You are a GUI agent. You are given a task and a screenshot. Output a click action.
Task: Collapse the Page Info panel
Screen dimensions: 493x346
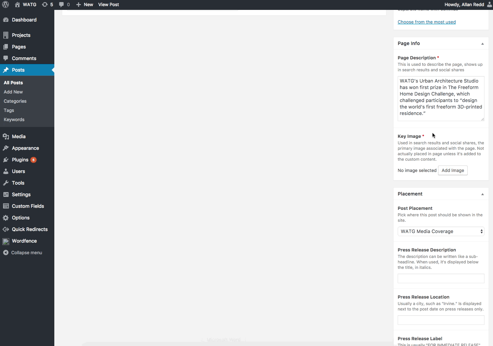coord(482,44)
